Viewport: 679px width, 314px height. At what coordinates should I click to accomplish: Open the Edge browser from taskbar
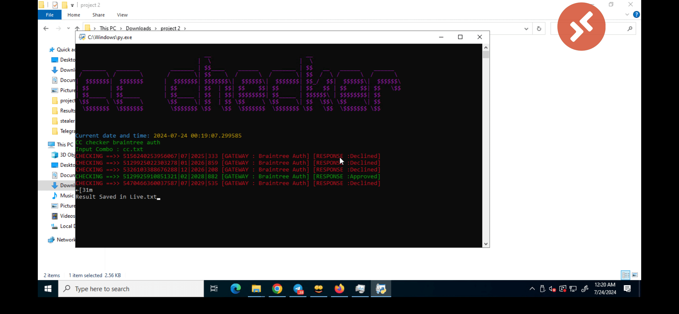[x=235, y=289]
